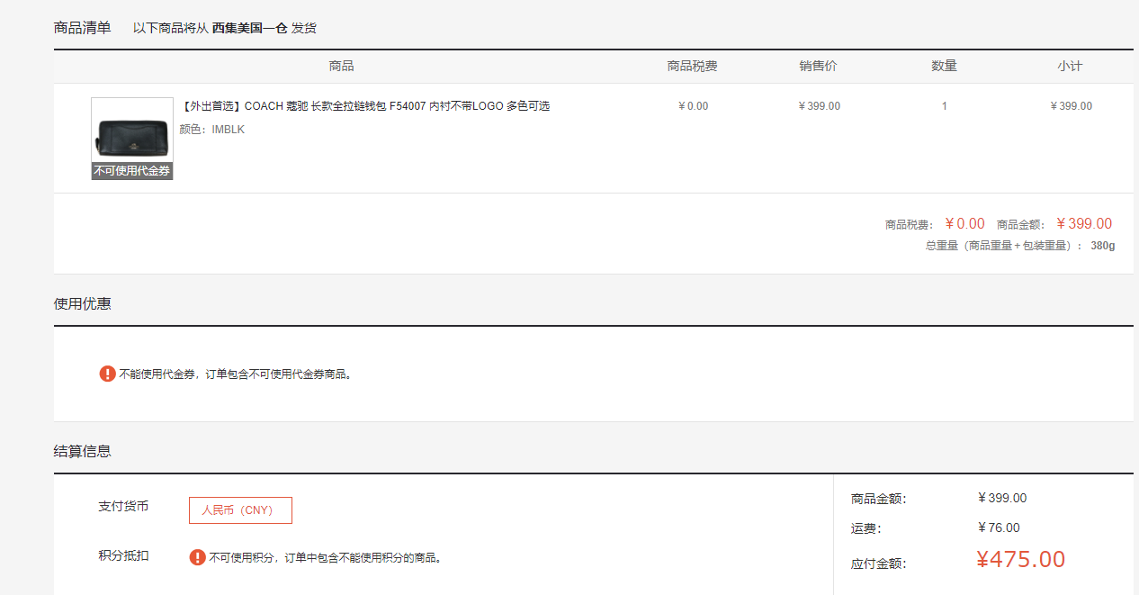Click the 西集美国一仓 warehouse name

pos(249,28)
